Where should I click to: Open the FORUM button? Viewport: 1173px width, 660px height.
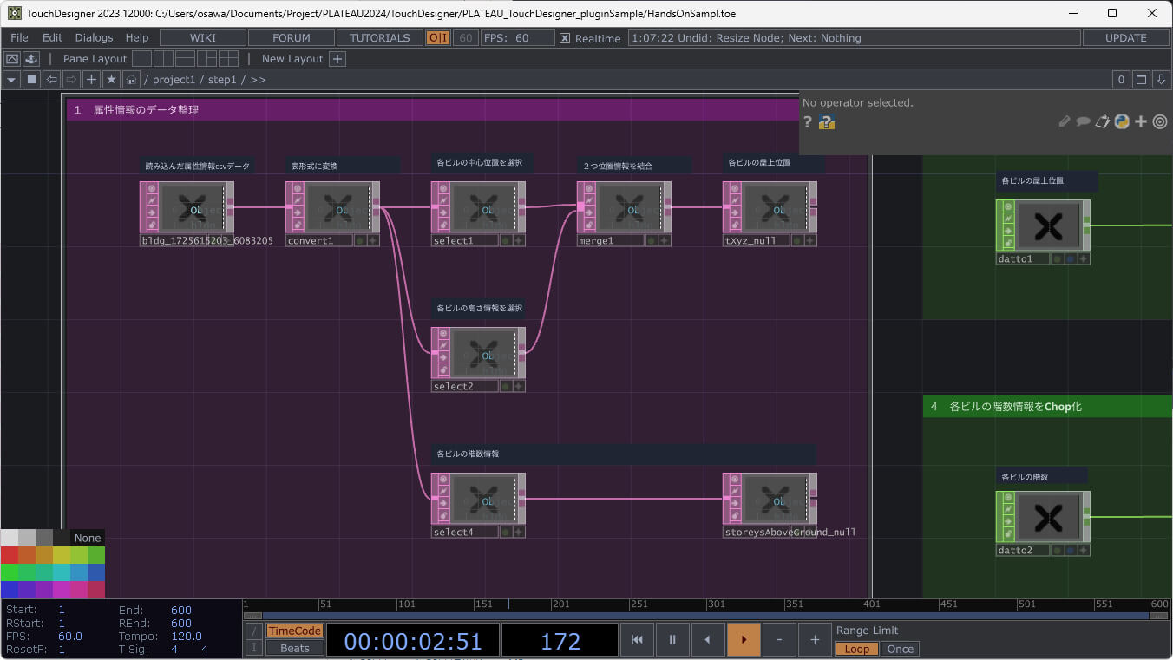coord(292,38)
